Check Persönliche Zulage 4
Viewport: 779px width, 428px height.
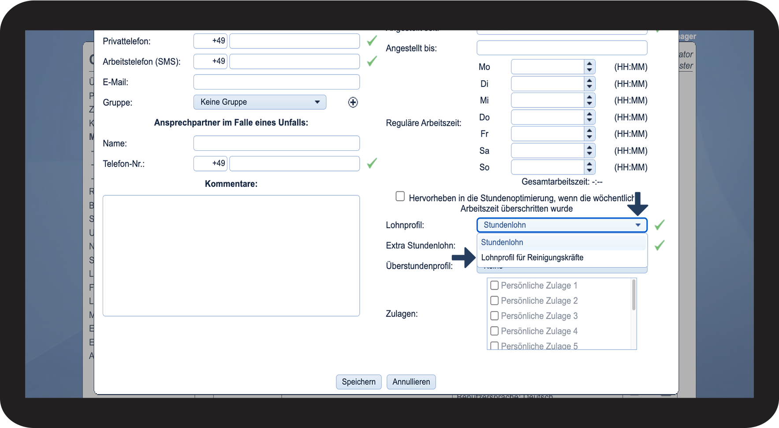point(495,331)
